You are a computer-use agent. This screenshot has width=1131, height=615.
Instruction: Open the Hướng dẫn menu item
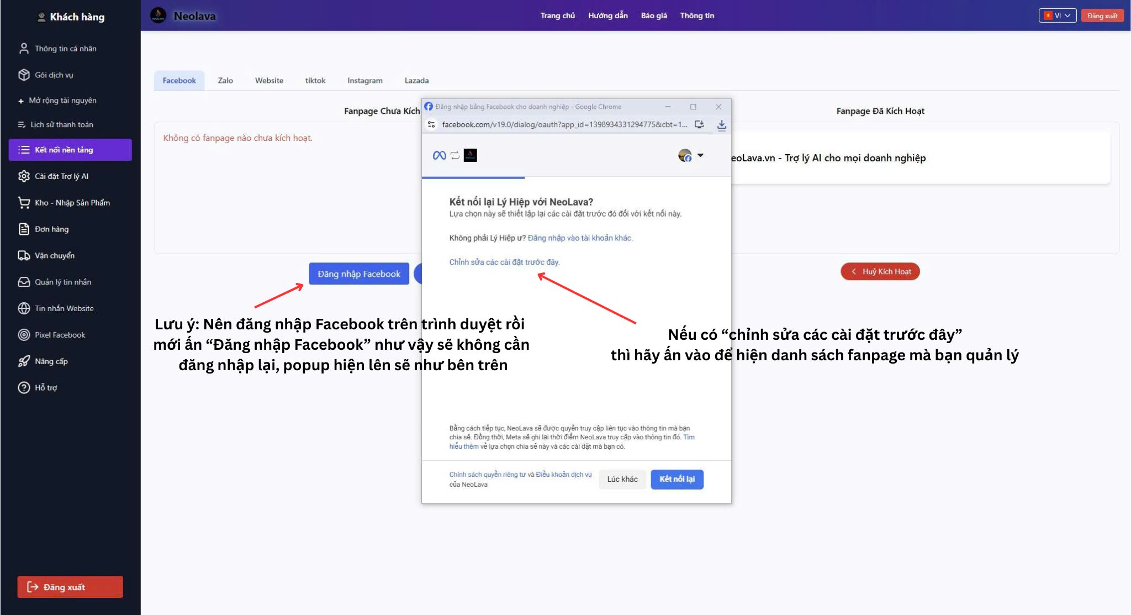coord(608,15)
